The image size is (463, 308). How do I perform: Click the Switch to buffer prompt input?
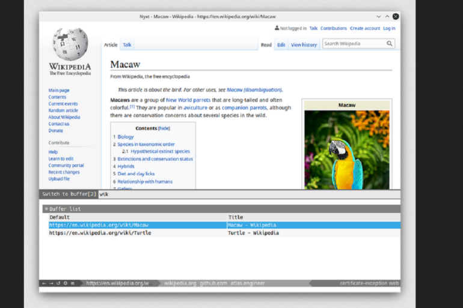pos(250,195)
